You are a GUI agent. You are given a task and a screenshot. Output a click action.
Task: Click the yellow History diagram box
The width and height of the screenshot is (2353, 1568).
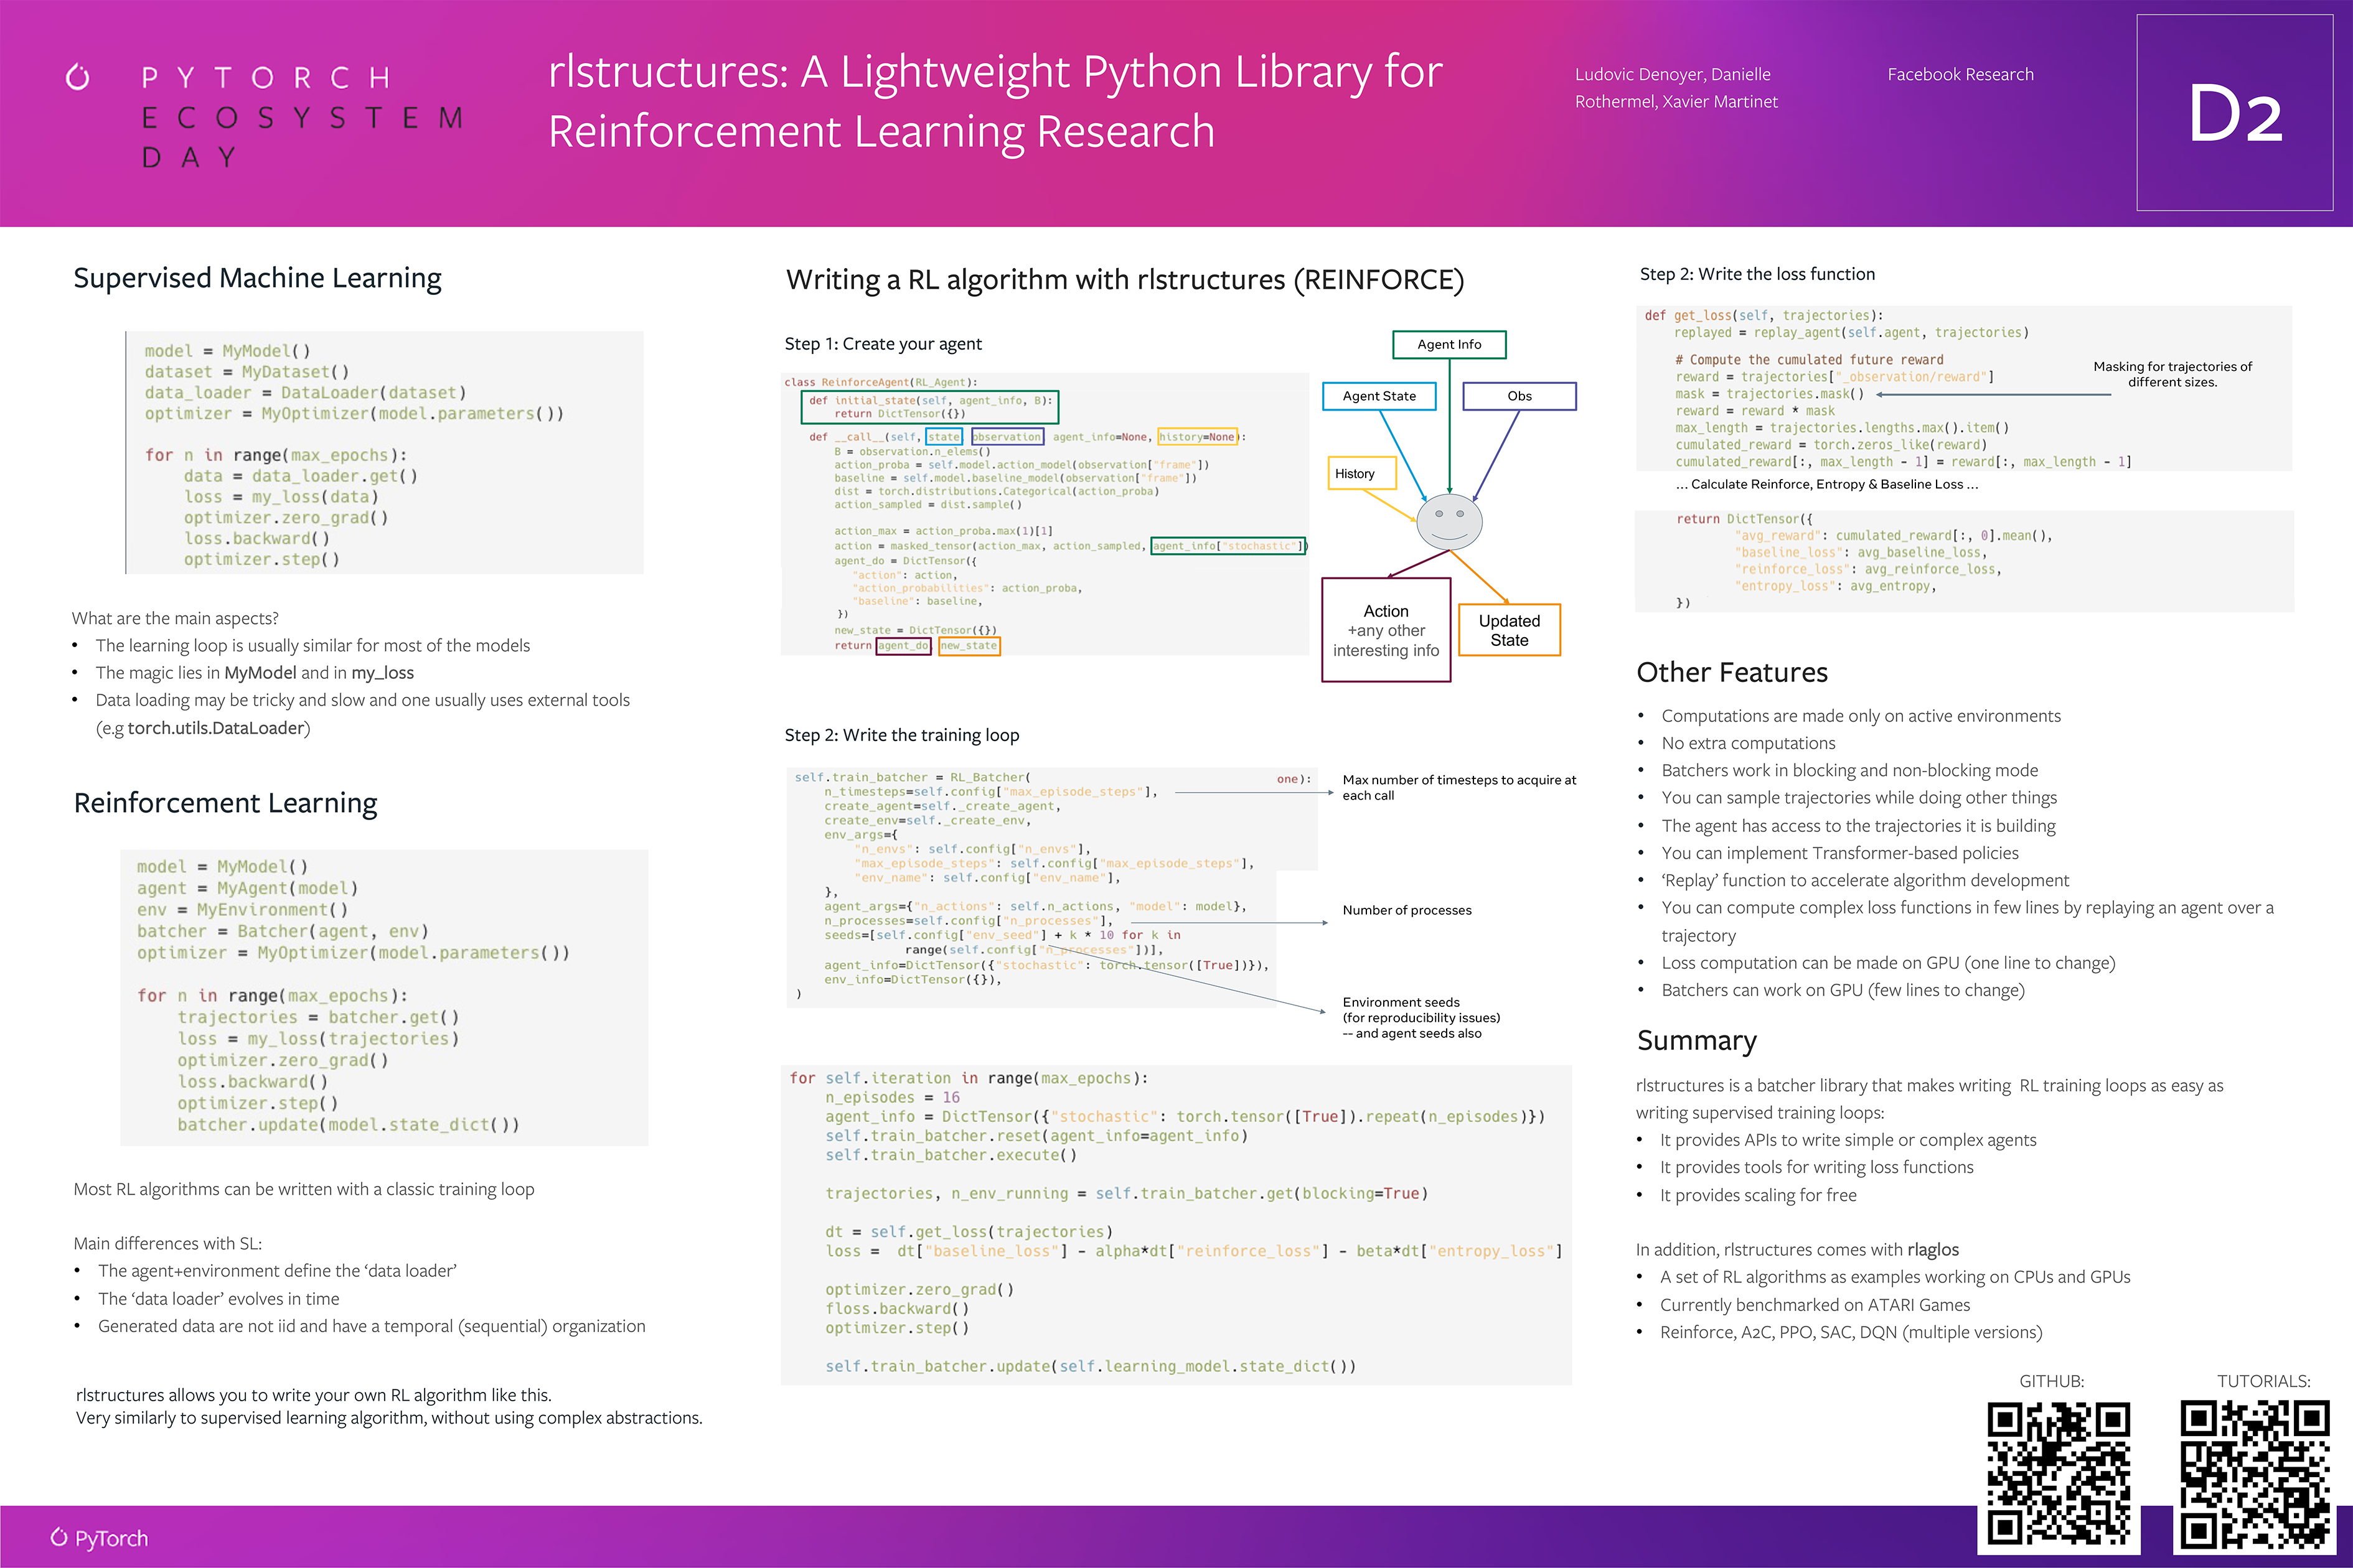1361,473
